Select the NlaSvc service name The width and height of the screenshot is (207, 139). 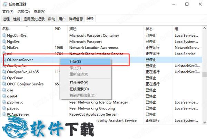pos(13,48)
